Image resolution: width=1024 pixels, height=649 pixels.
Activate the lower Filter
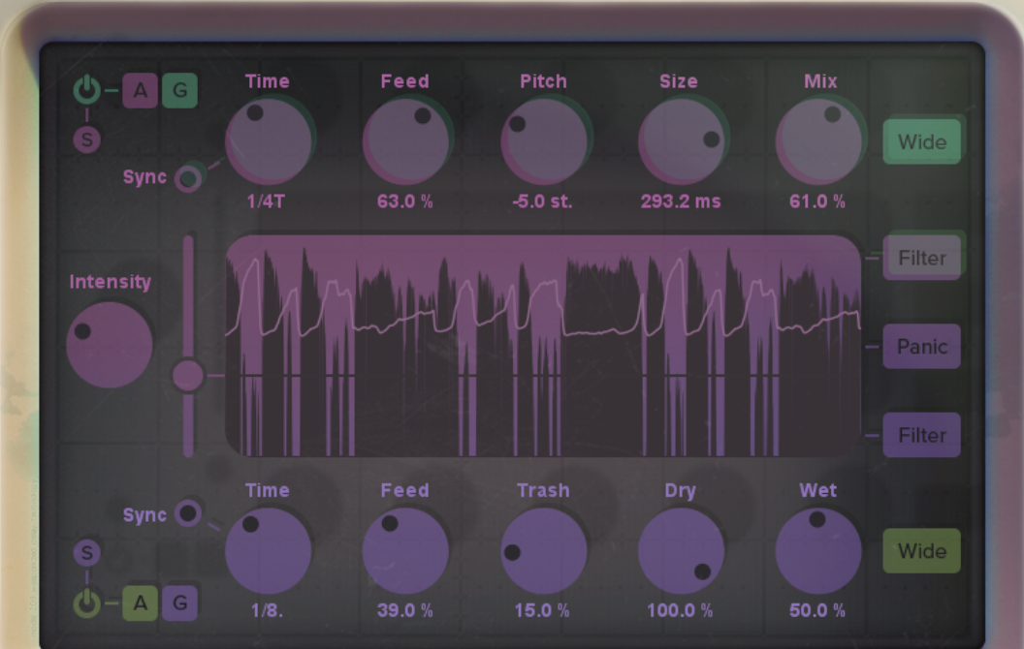coord(920,434)
